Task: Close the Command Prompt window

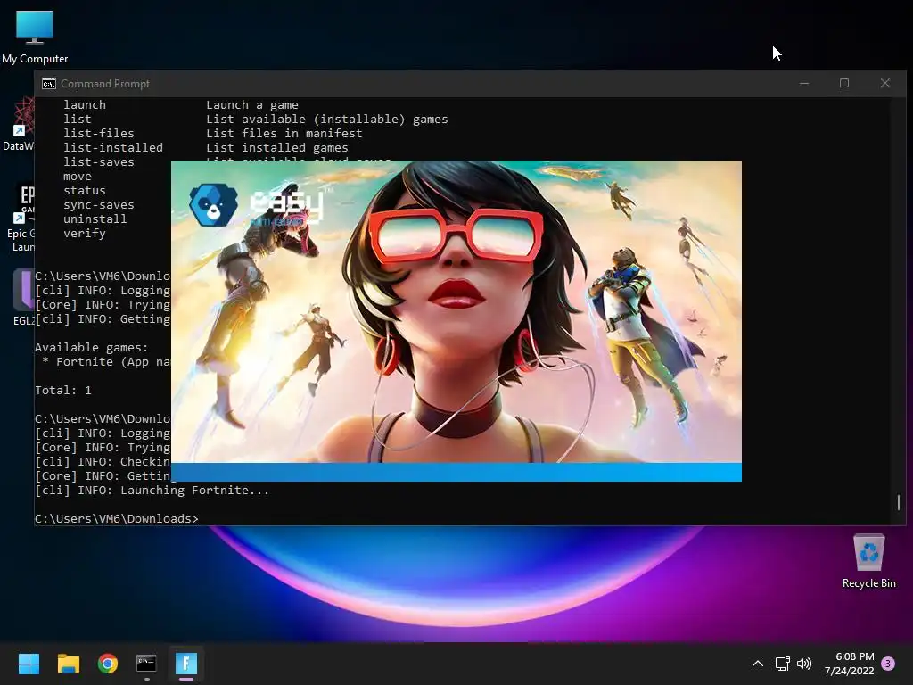Action: point(885,84)
